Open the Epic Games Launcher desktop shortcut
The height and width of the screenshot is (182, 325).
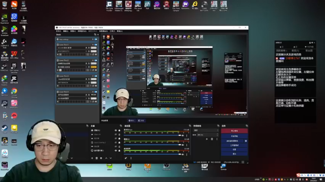tap(14, 68)
